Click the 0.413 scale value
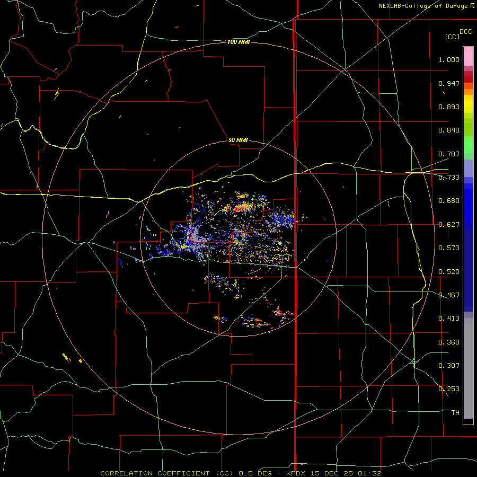This screenshot has width=477, height=477. pos(449,319)
